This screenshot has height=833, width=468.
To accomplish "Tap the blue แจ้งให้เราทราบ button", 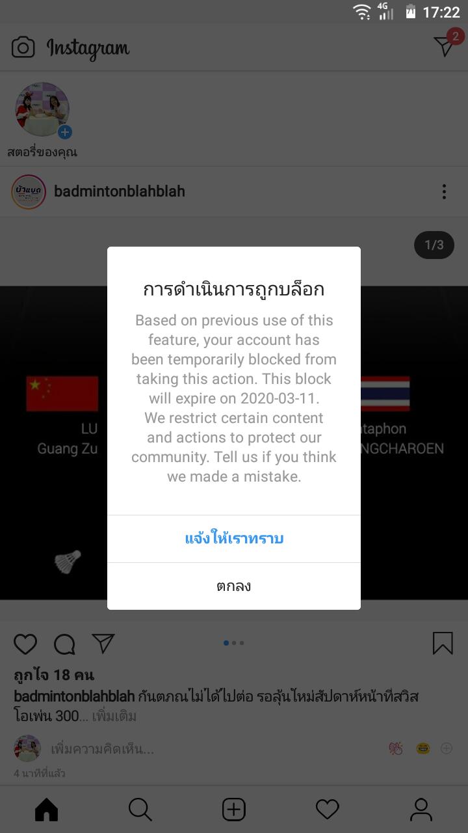I will point(234,539).
